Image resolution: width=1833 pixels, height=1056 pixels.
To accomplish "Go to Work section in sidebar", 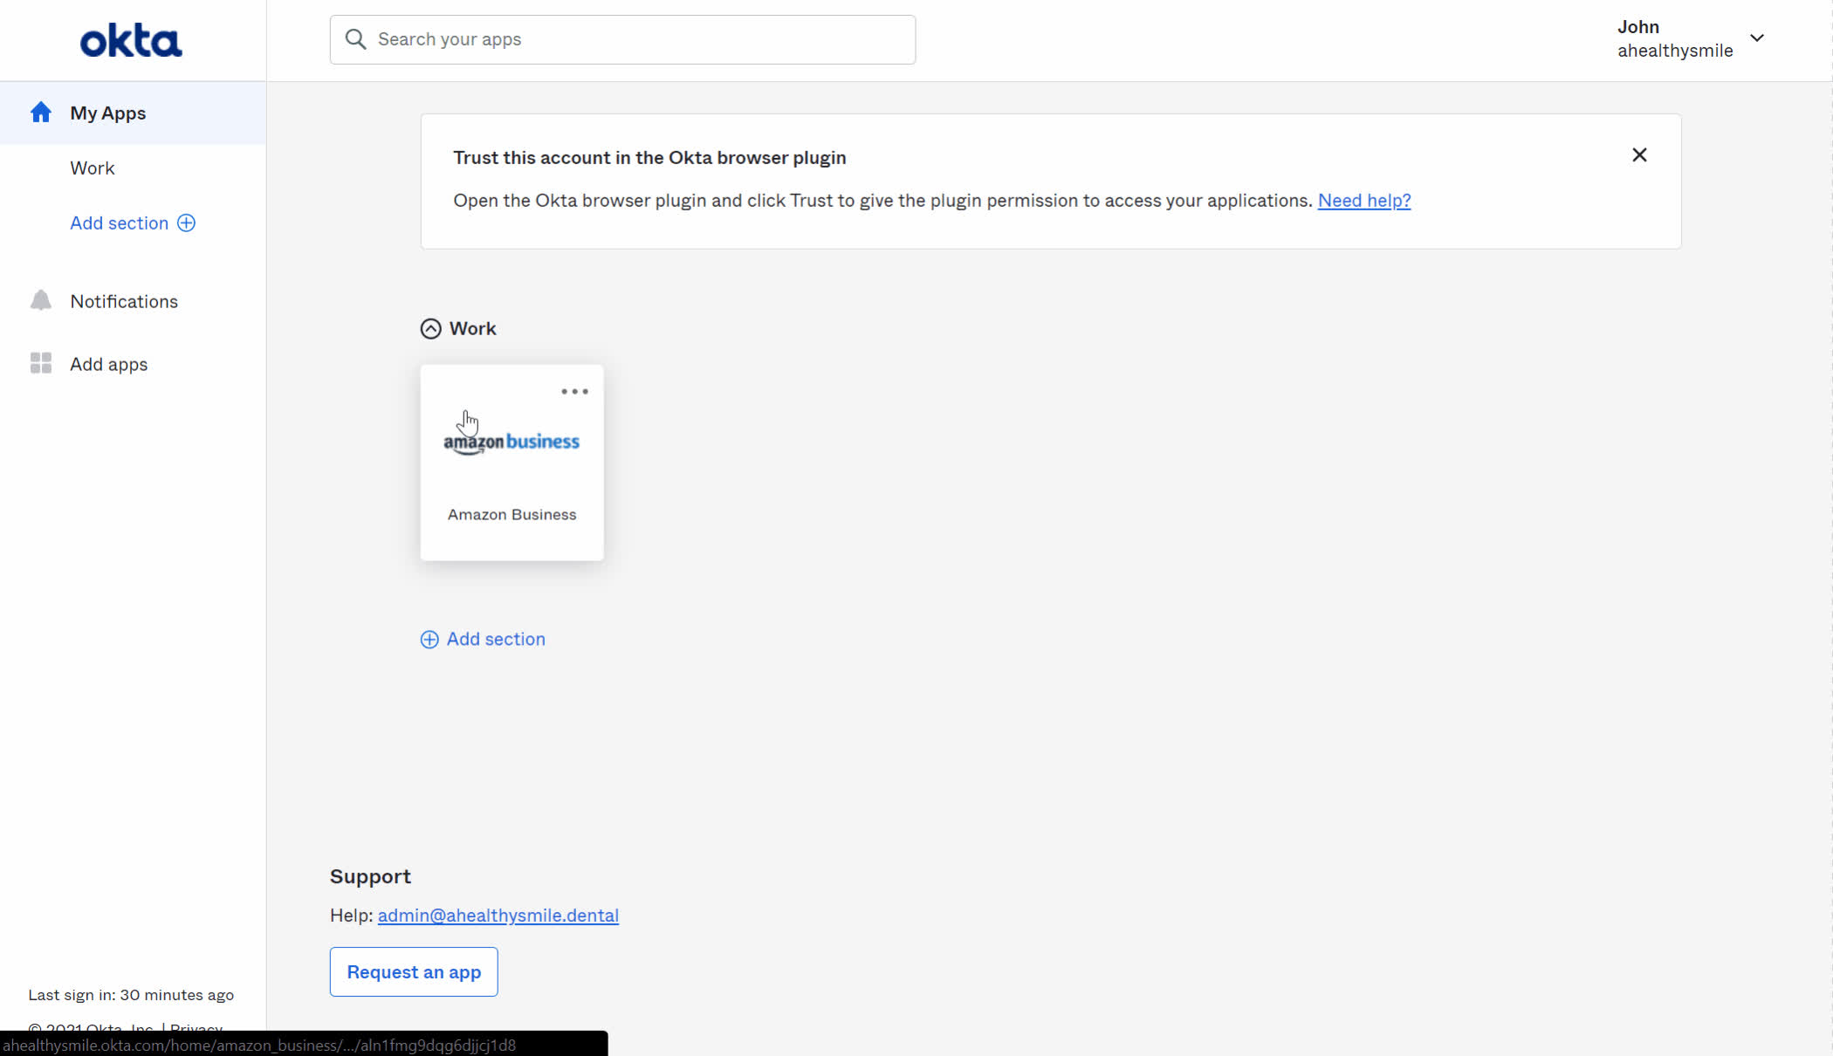I will point(92,168).
